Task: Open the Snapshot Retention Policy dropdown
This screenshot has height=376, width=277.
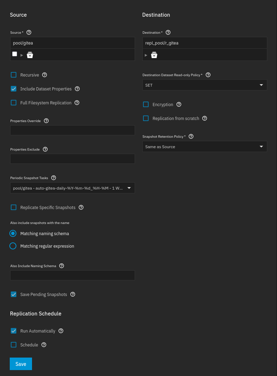Action: [x=205, y=146]
